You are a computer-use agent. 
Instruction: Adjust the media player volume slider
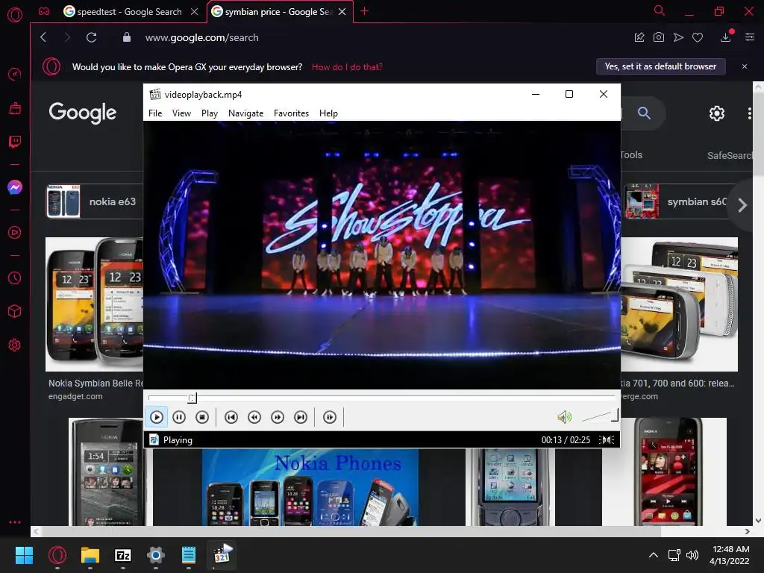pos(600,416)
